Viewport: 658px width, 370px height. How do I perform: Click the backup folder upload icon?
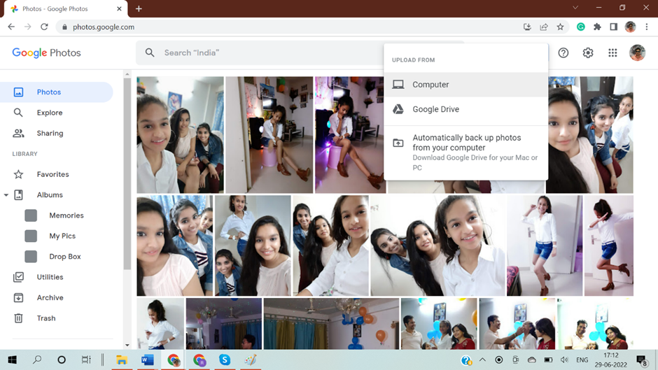tap(398, 143)
